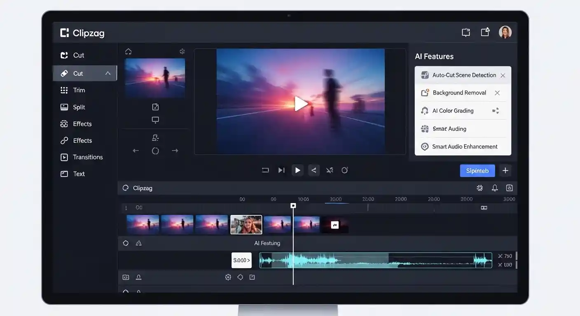Select the Trim tool in the sidebar
Image resolution: width=580 pixels, height=316 pixels.
[x=79, y=90]
